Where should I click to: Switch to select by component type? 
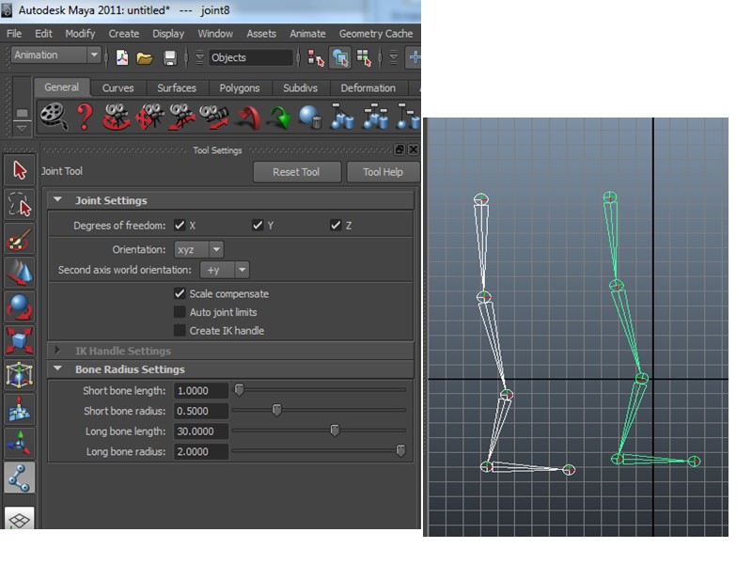364,57
